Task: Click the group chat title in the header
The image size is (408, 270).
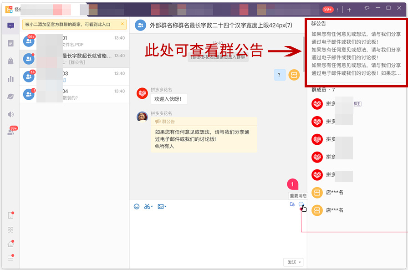Action: pyautogui.click(x=221, y=25)
